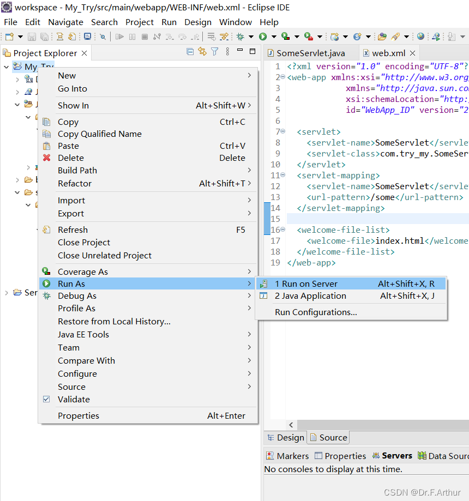Fold the servlet-mapping element at line 11
The image size is (469, 501).
coord(283,175)
